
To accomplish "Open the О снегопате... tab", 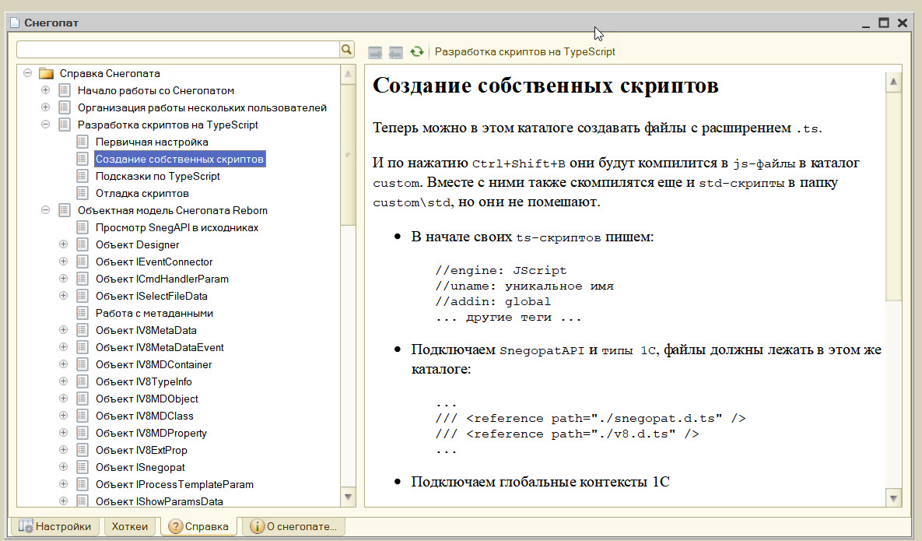I will (x=293, y=526).
